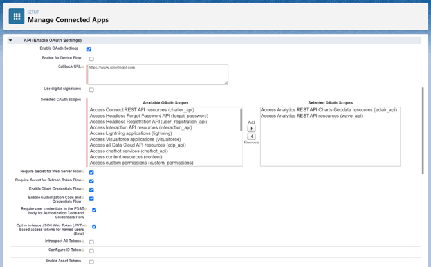This screenshot has height=267, width=431.
Task: Select the eclair_api Charts Geodata selected scope
Action: (329, 110)
